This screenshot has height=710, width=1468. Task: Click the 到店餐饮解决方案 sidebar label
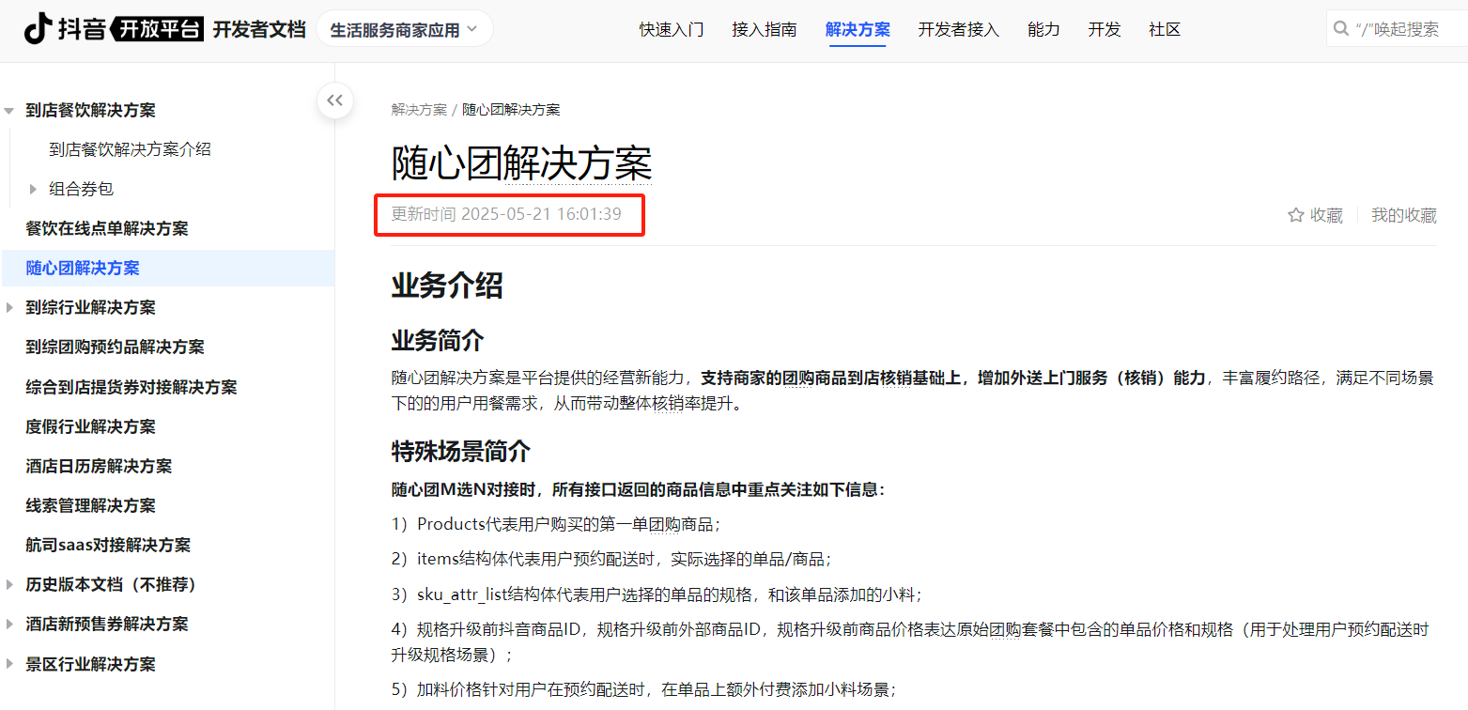point(90,110)
